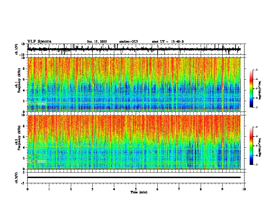Click the "ch.3(V)" axis label
Screen dimensions: 275x212
coord(17,178)
